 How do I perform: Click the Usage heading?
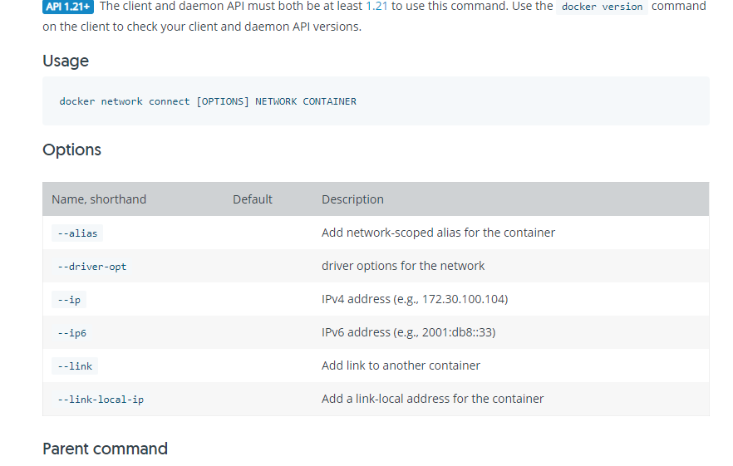tap(66, 61)
